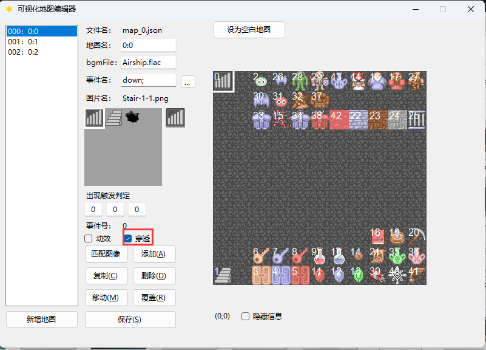Click first 出现触发判定 value field
This screenshot has width=486, height=350.
[93, 210]
